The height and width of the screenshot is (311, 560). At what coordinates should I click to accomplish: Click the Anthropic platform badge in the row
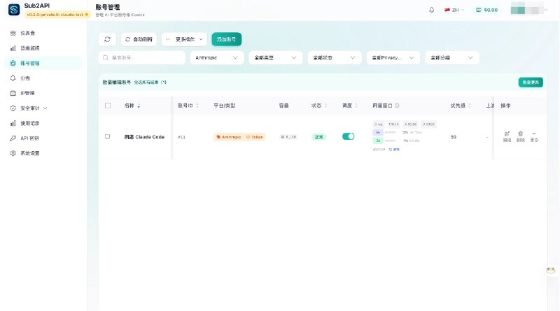[229, 137]
